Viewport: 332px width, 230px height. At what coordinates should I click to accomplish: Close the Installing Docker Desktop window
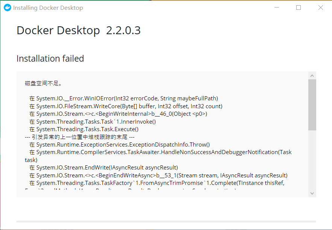pos(321,8)
